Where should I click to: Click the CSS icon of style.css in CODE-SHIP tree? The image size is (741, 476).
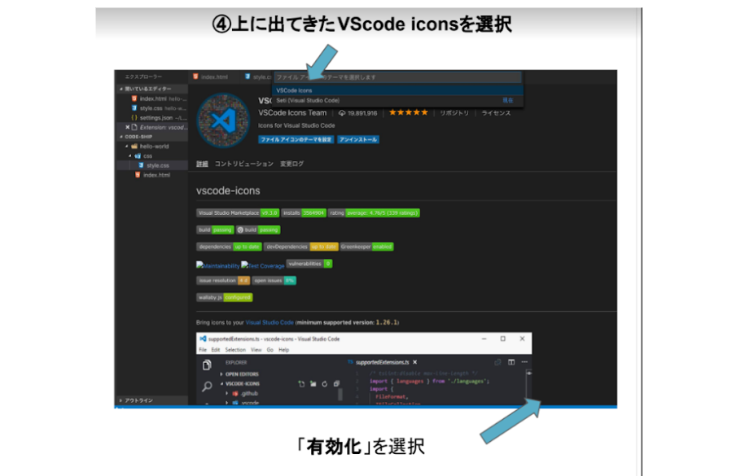point(141,165)
